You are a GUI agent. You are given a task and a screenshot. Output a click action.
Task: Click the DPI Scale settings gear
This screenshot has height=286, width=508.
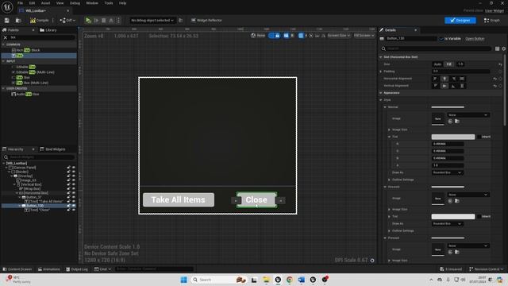[x=372, y=261]
